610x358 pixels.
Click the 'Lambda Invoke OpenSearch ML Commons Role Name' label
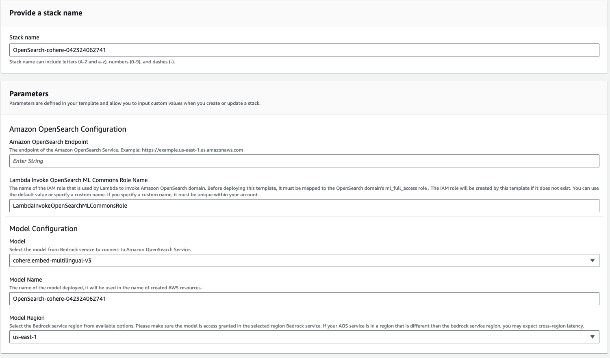coord(78,180)
